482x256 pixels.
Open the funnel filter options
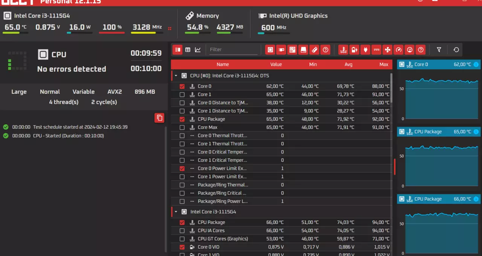[x=439, y=50]
